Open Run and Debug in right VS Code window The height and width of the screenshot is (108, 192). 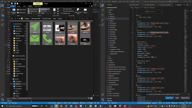coord(103,20)
